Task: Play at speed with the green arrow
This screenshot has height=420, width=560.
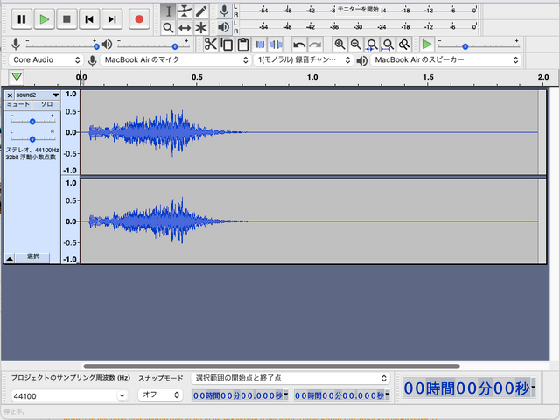Action: 426,45
